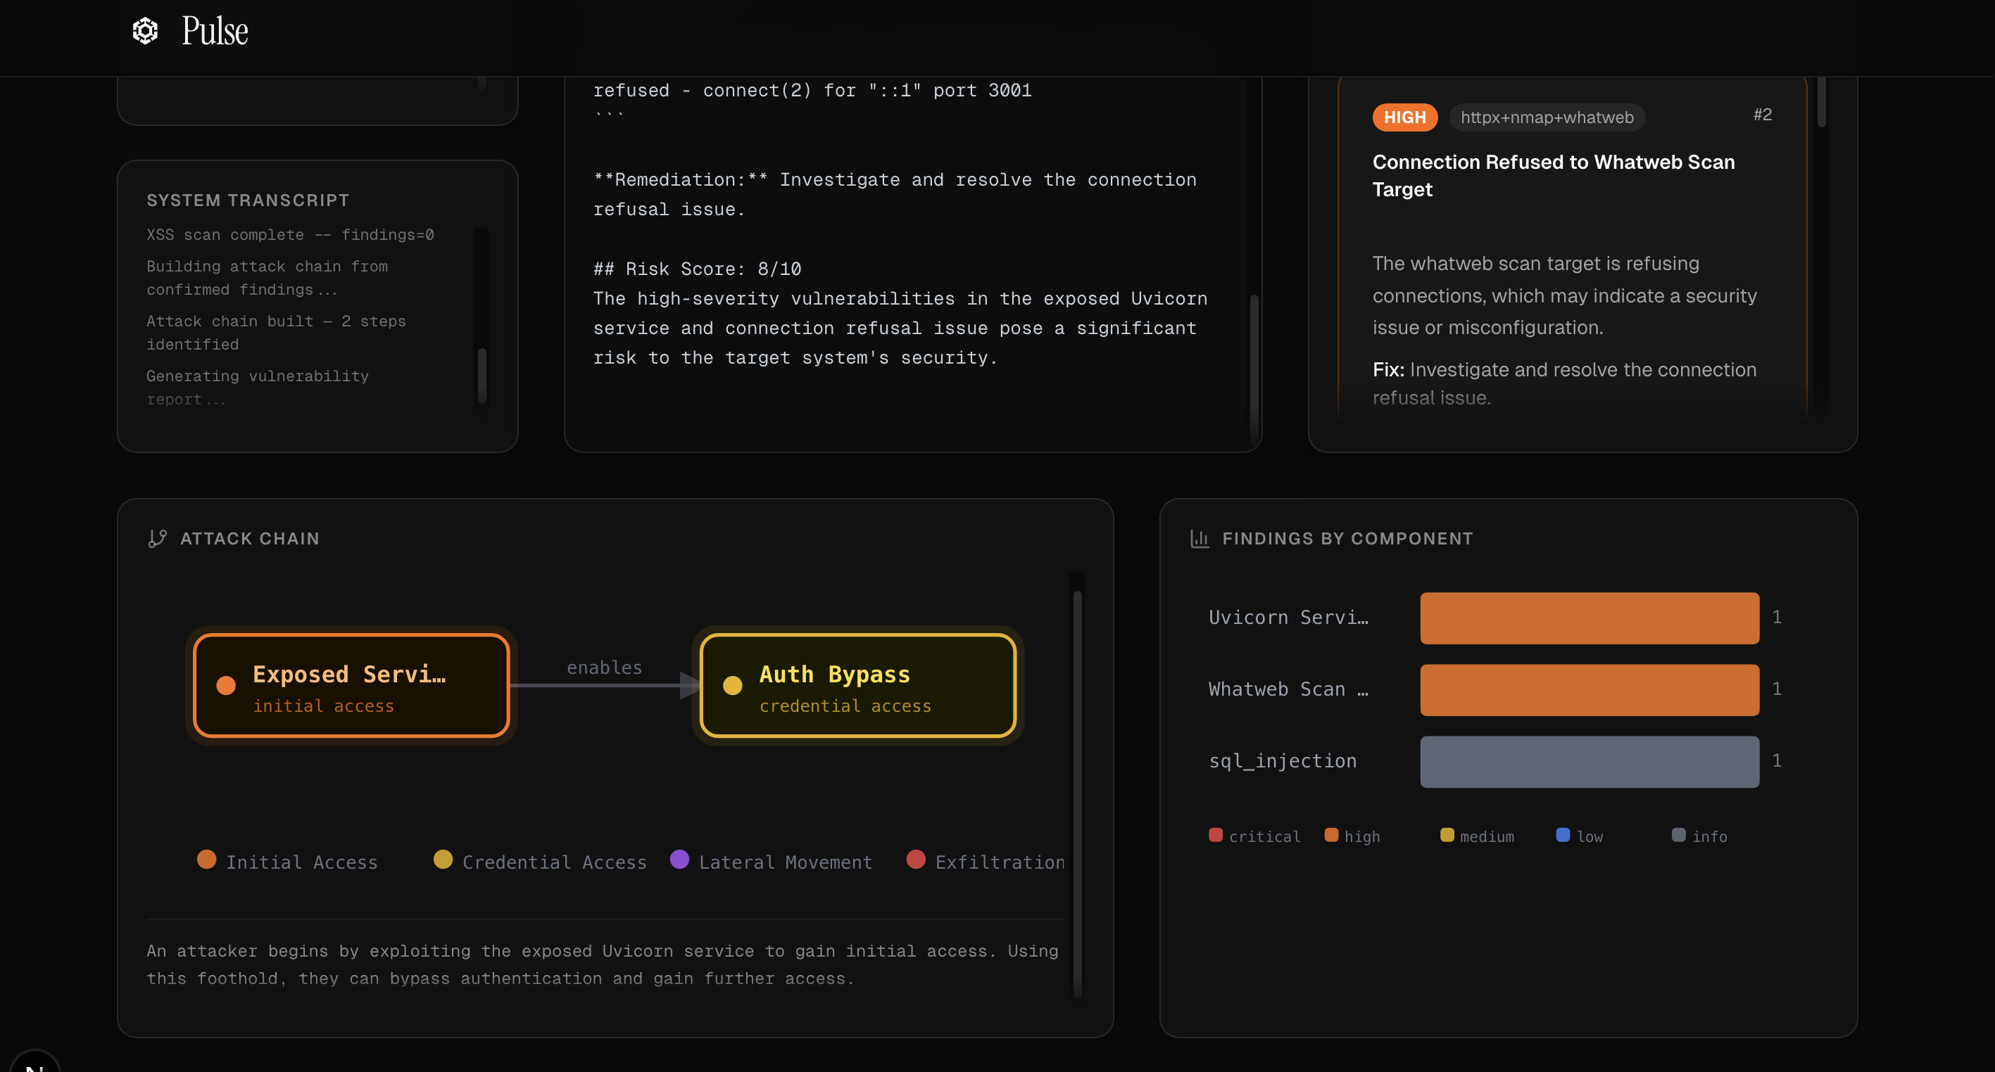Click the Findings by Component chart icon
The width and height of the screenshot is (1995, 1072).
pyautogui.click(x=1199, y=538)
